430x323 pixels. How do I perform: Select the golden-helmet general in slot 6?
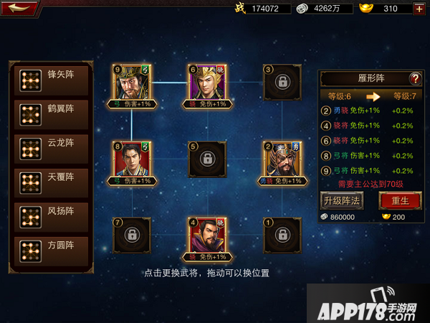click(207, 82)
